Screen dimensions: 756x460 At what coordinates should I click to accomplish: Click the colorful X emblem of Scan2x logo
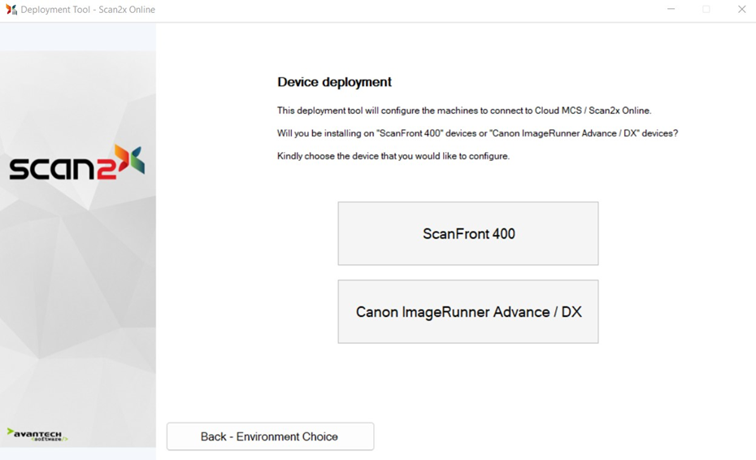pos(129,160)
